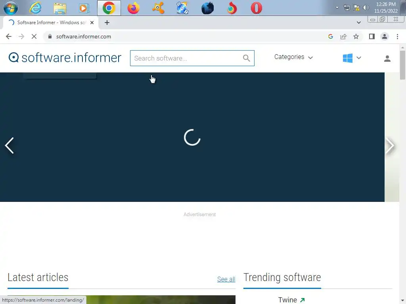Screen dimensions: 406x304
Task: Expand the Categories dropdown
Action: [294, 57]
